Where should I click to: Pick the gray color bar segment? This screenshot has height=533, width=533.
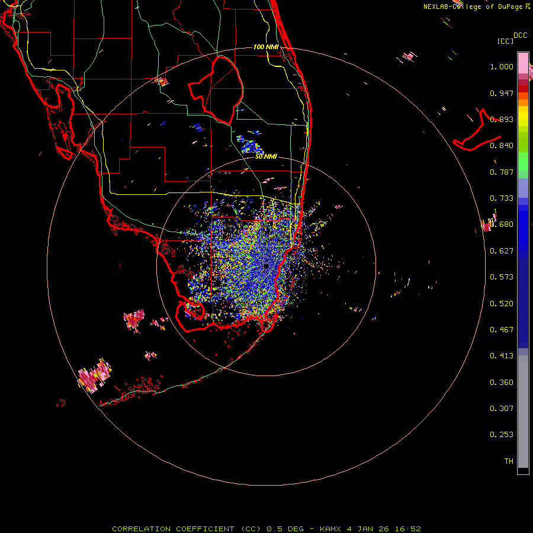[x=523, y=412]
